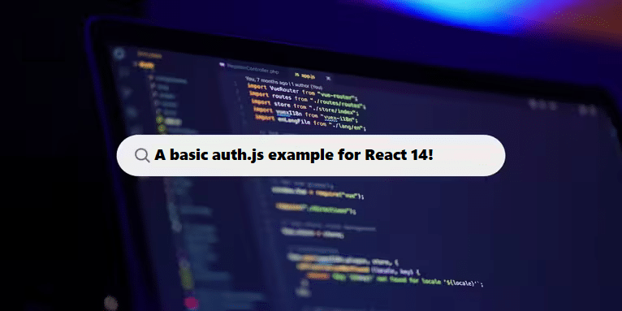The height and width of the screenshot is (311, 622).
Task: Click the magnifying glass search icon
Action: [x=142, y=156]
